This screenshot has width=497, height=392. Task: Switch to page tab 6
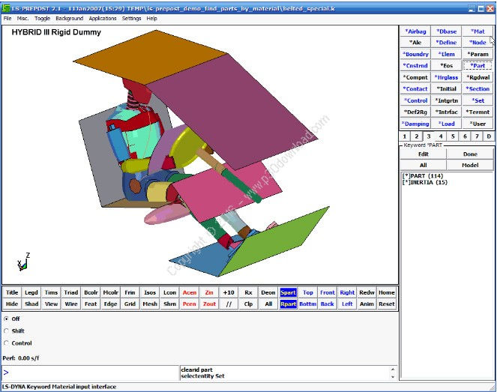tap(465, 136)
